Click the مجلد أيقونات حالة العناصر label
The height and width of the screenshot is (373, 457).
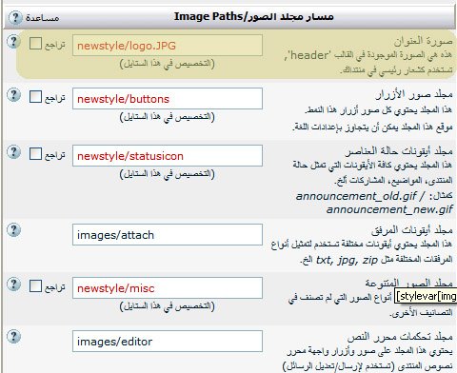tap(399, 151)
